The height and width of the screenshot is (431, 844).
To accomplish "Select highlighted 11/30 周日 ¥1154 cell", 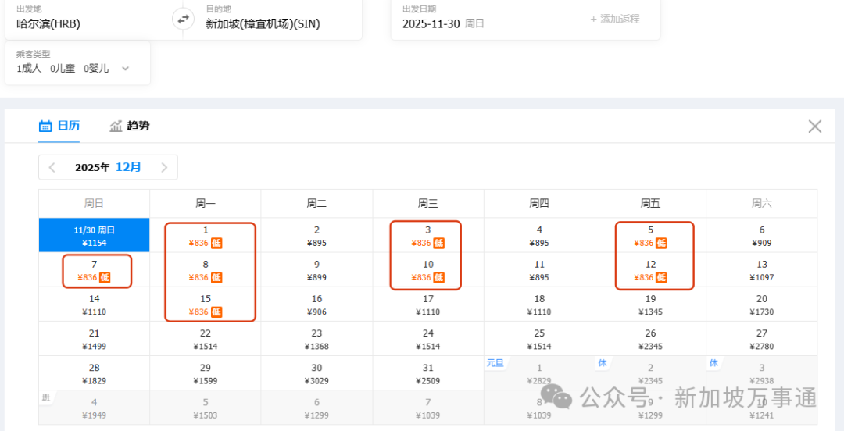I will [x=95, y=235].
